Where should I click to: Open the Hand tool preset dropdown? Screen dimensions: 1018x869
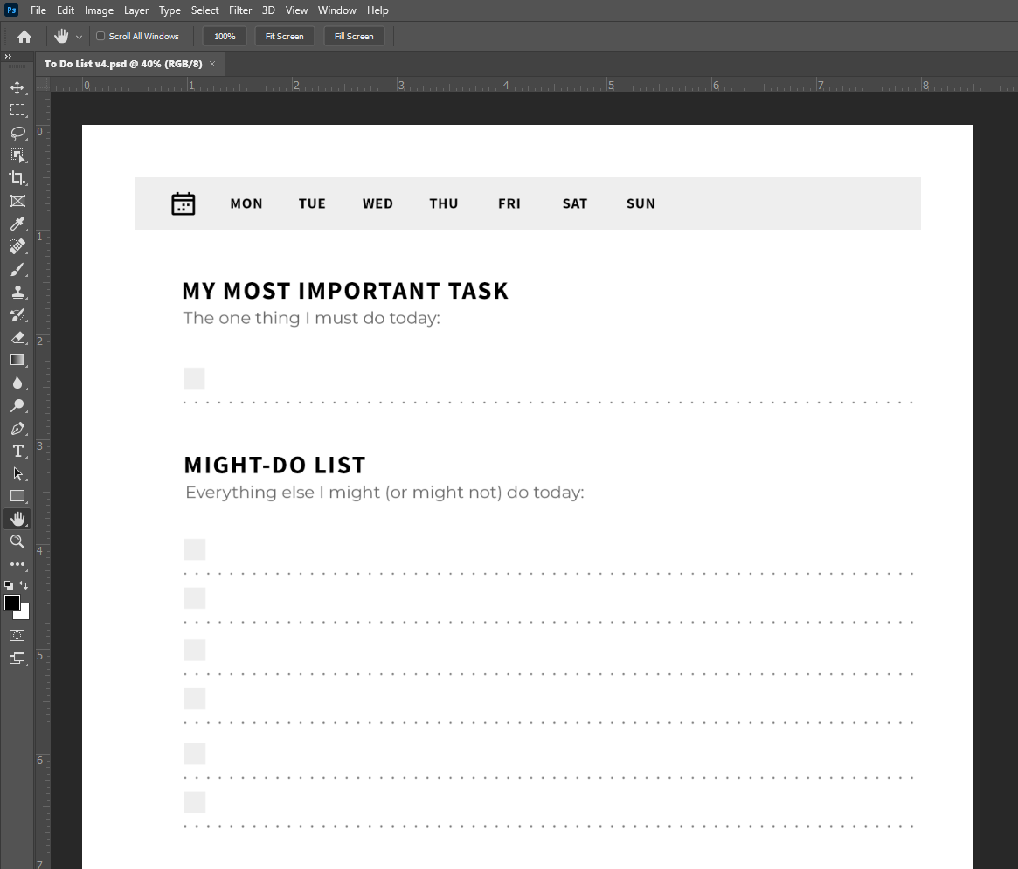[x=79, y=37]
